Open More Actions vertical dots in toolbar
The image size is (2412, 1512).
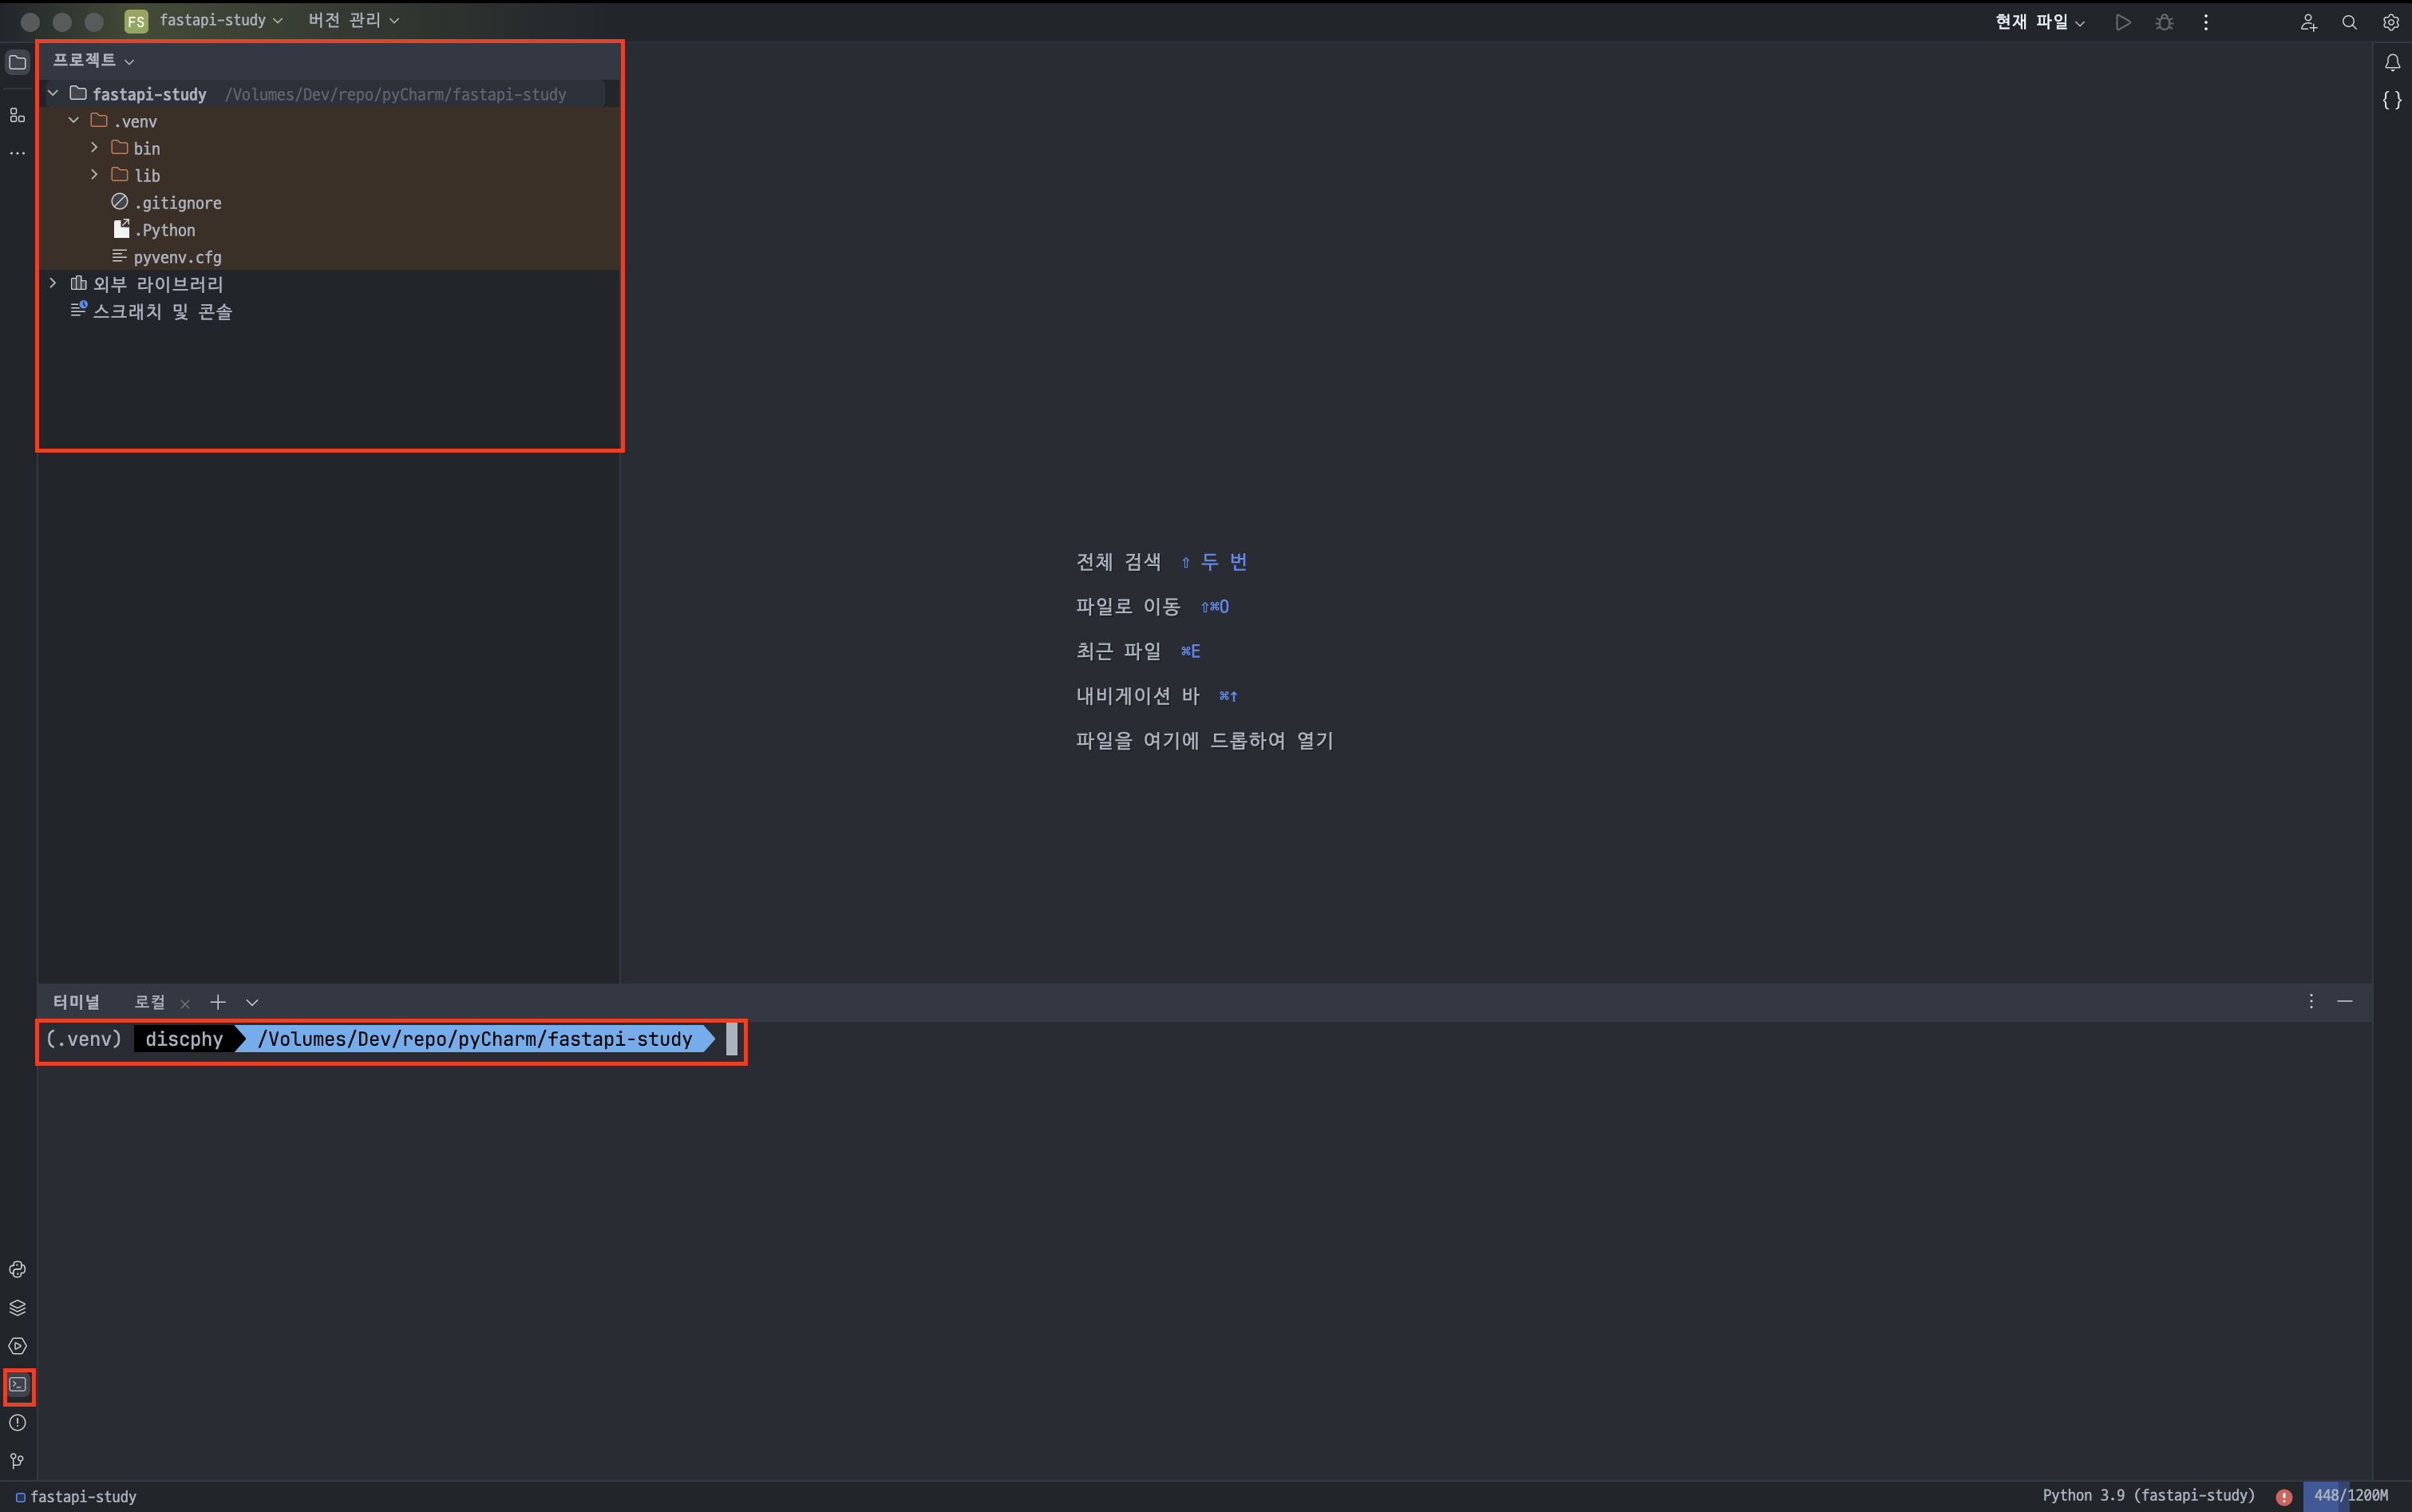point(2206,22)
